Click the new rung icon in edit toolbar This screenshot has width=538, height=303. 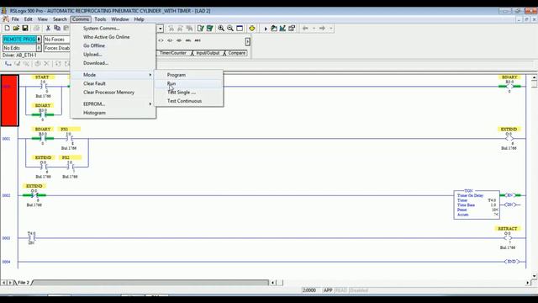pos(8,64)
